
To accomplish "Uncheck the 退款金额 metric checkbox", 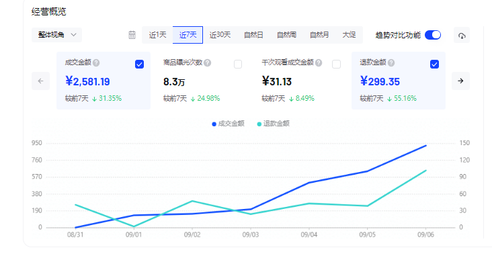I will click(434, 65).
